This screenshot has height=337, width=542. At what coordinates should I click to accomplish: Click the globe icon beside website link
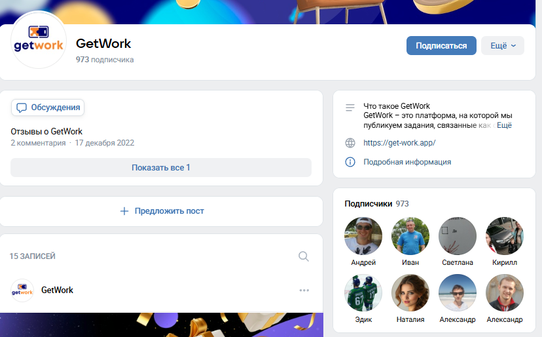click(x=350, y=143)
